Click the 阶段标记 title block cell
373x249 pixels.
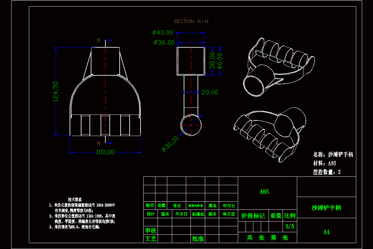(x=253, y=216)
